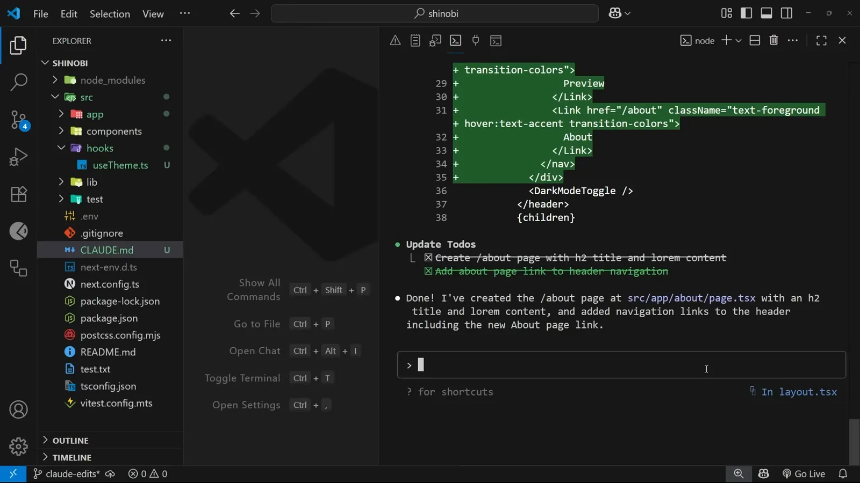Open the Run and Debug view
Image resolution: width=860 pixels, height=483 pixels.
pyautogui.click(x=18, y=157)
